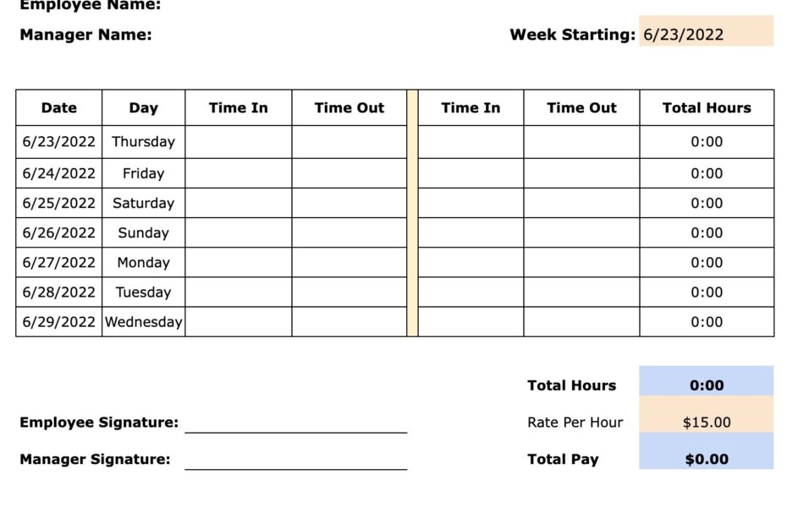Click the 6/25/2022 date cell
The height and width of the screenshot is (524, 787).
pos(59,203)
